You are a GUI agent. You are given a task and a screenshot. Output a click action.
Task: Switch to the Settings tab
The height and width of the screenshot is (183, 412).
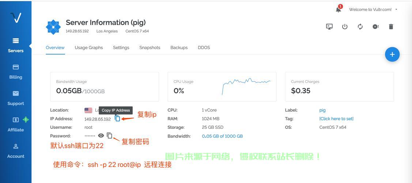(121, 48)
